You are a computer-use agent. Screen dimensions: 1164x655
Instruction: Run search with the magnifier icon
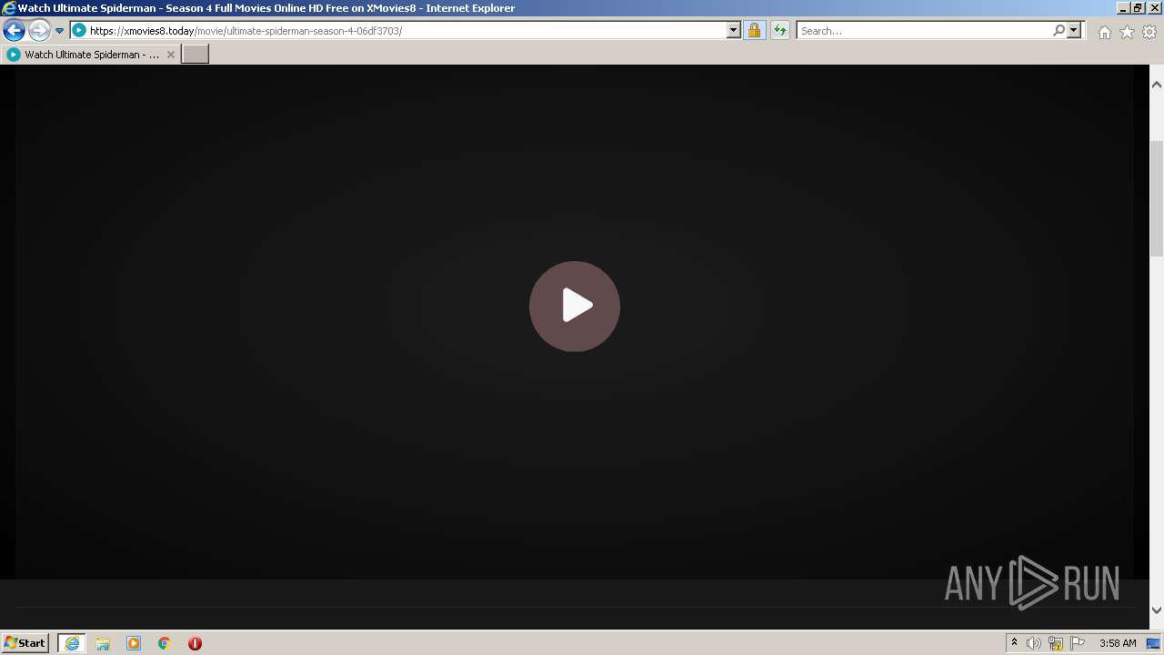[1059, 31]
